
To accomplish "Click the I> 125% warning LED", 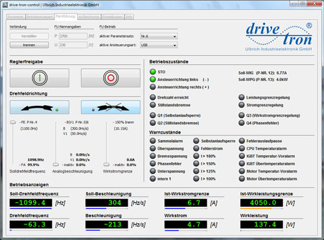I will [x=196, y=171].
